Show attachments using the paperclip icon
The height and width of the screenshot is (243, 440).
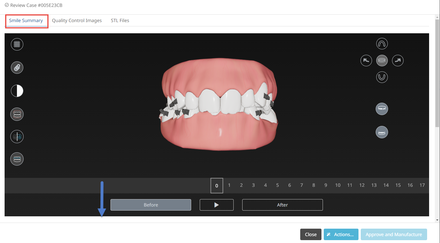pyautogui.click(x=17, y=67)
